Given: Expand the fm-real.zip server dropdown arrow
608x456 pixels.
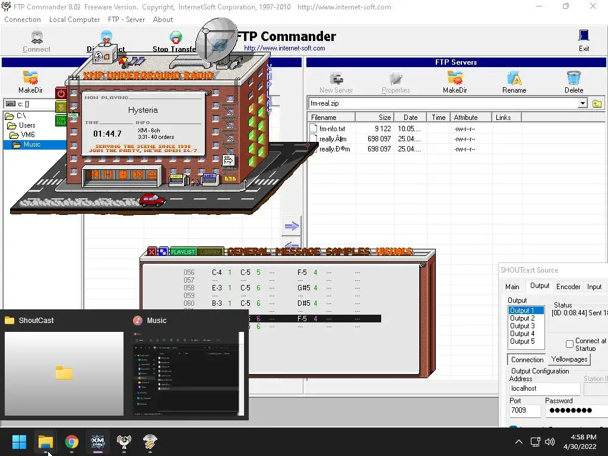Looking at the screenshot, I should [582, 103].
